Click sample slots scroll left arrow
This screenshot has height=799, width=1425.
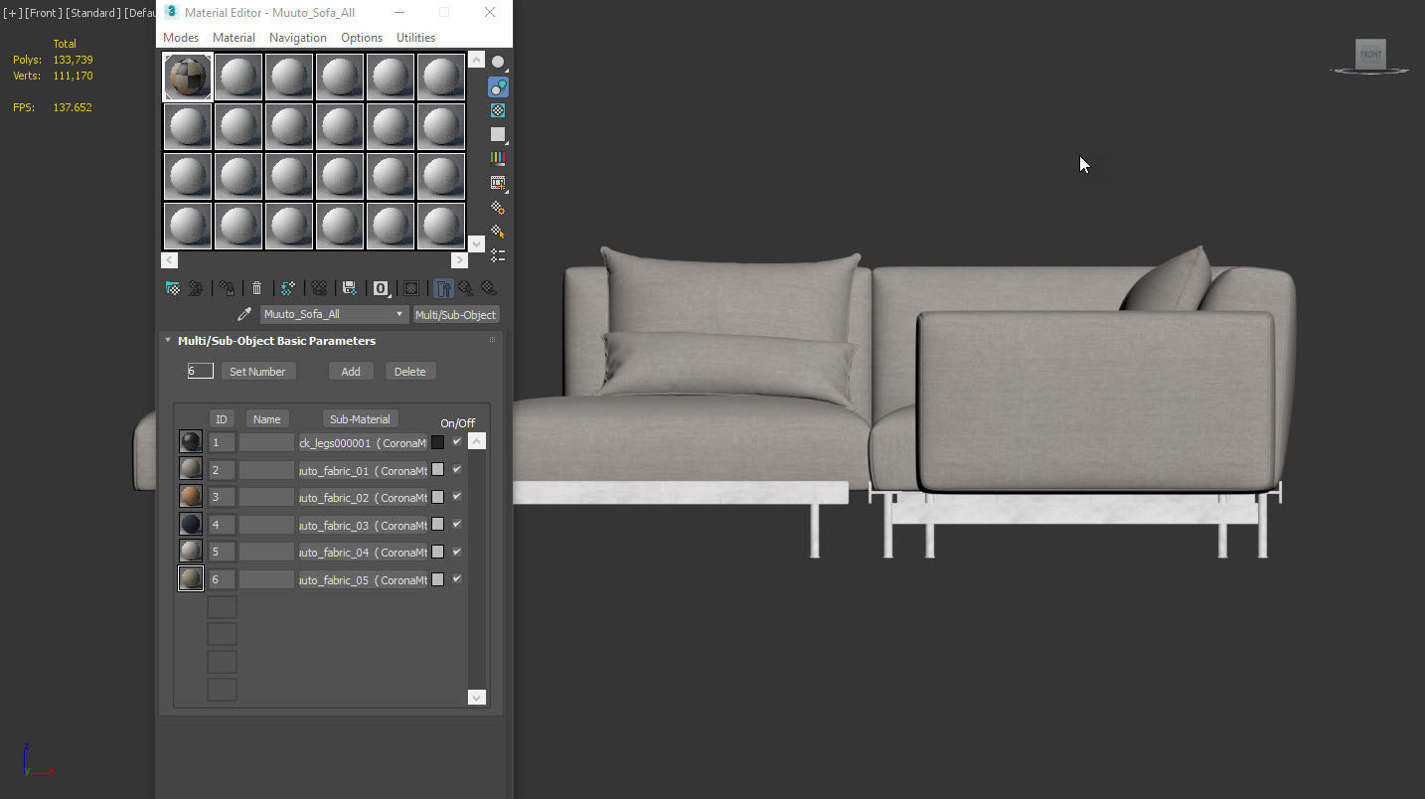pyautogui.click(x=169, y=260)
